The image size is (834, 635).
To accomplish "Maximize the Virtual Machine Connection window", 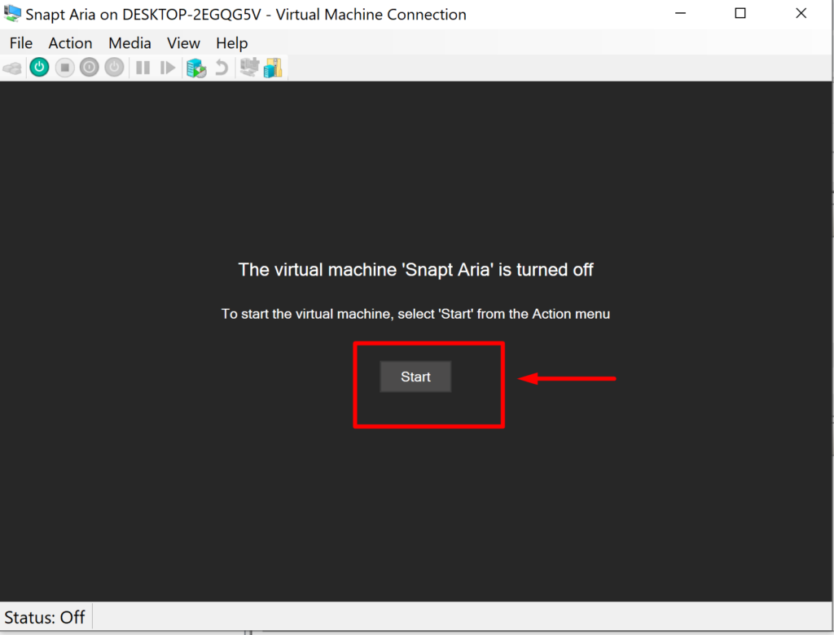I will click(x=740, y=13).
